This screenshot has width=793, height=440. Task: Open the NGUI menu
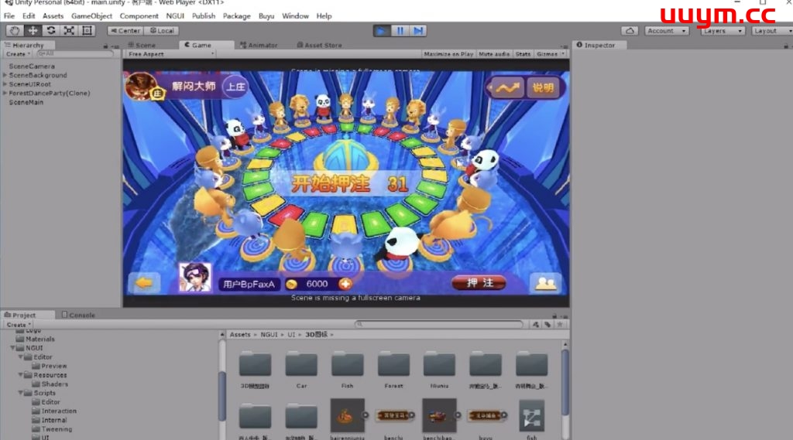coord(174,15)
